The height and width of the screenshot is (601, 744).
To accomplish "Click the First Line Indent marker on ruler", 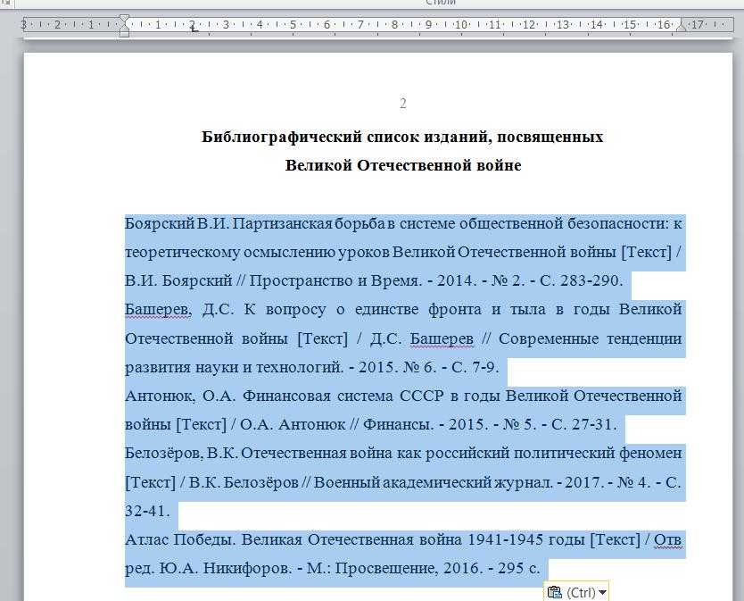I will [x=124, y=19].
